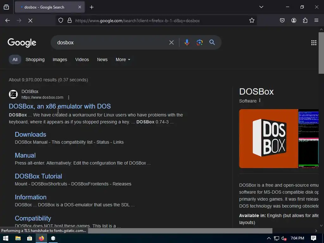Image resolution: width=324 pixels, height=243 pixels.
Task: View DOSBox terminal screenshot thumbnail
Action: (308, 139)
